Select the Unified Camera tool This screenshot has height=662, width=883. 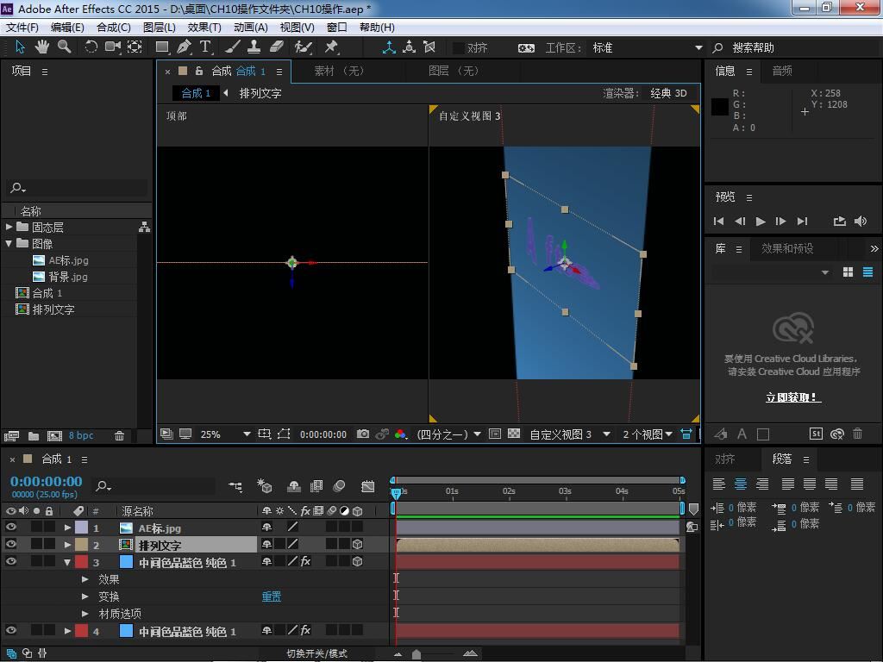pos(113,47)
